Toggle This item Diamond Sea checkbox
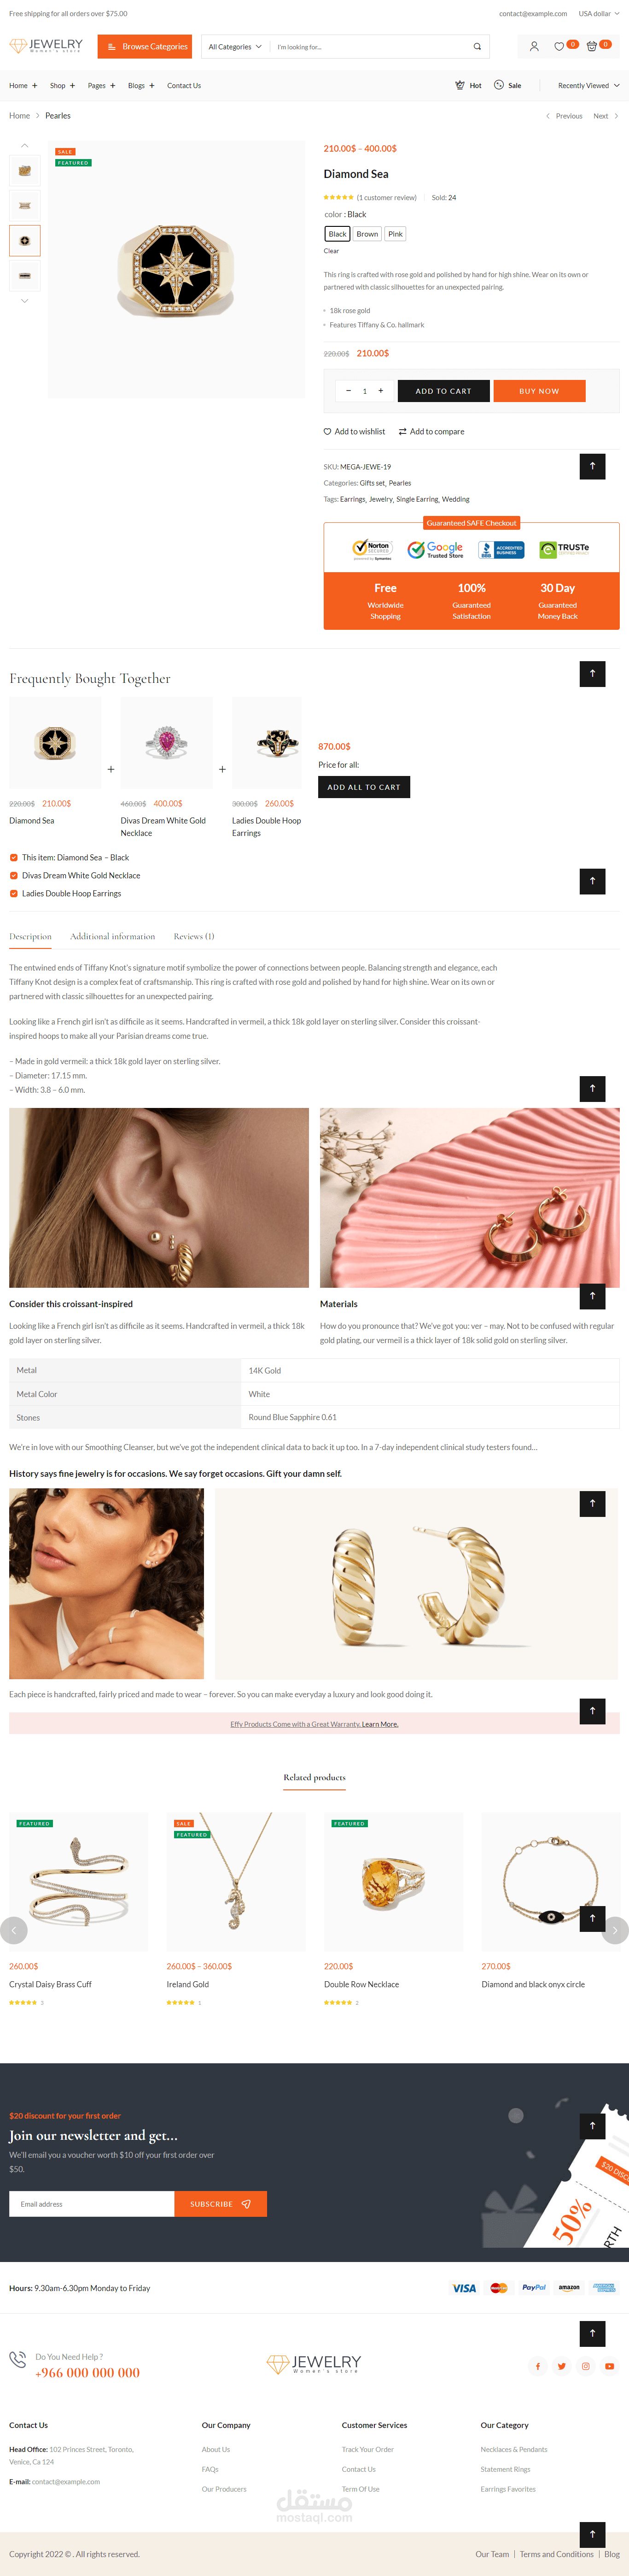The width and height of the screenshot is (629, 2576). point(14,857)
